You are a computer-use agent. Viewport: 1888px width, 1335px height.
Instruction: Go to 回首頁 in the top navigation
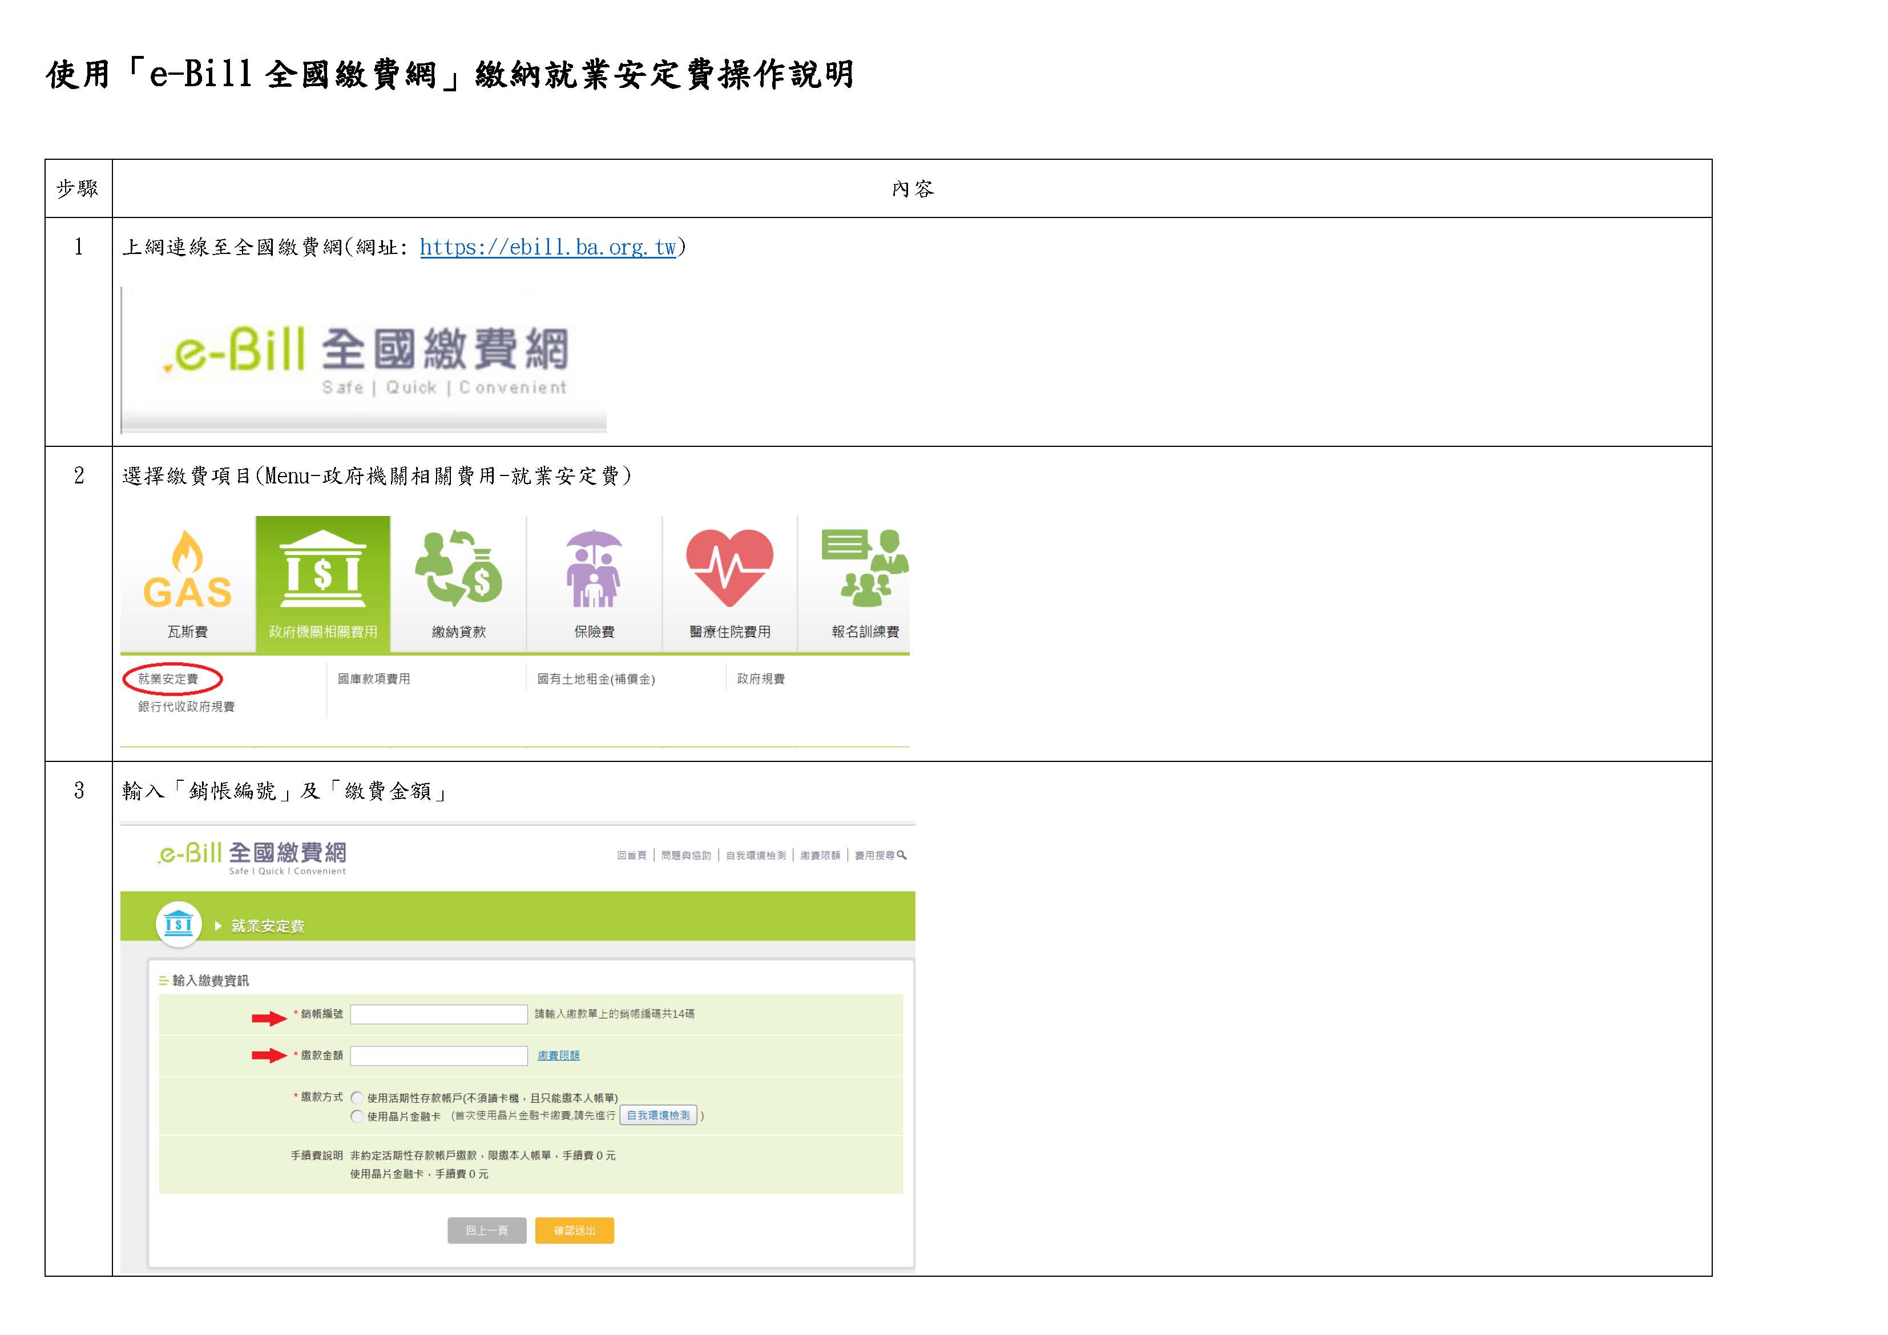632,856
